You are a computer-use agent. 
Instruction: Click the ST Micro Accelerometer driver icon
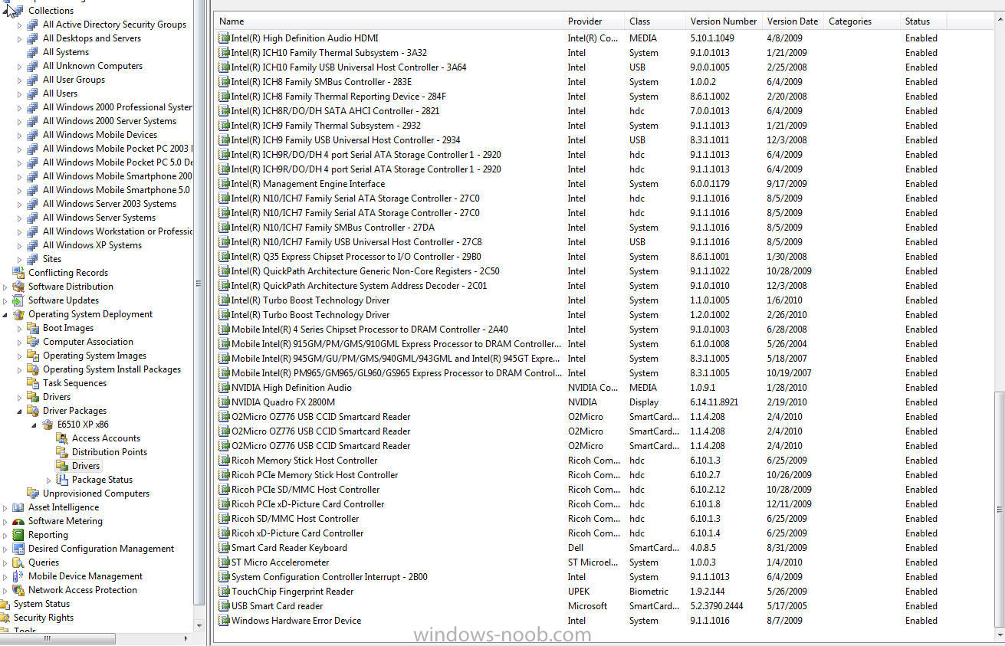coord(224,562)
